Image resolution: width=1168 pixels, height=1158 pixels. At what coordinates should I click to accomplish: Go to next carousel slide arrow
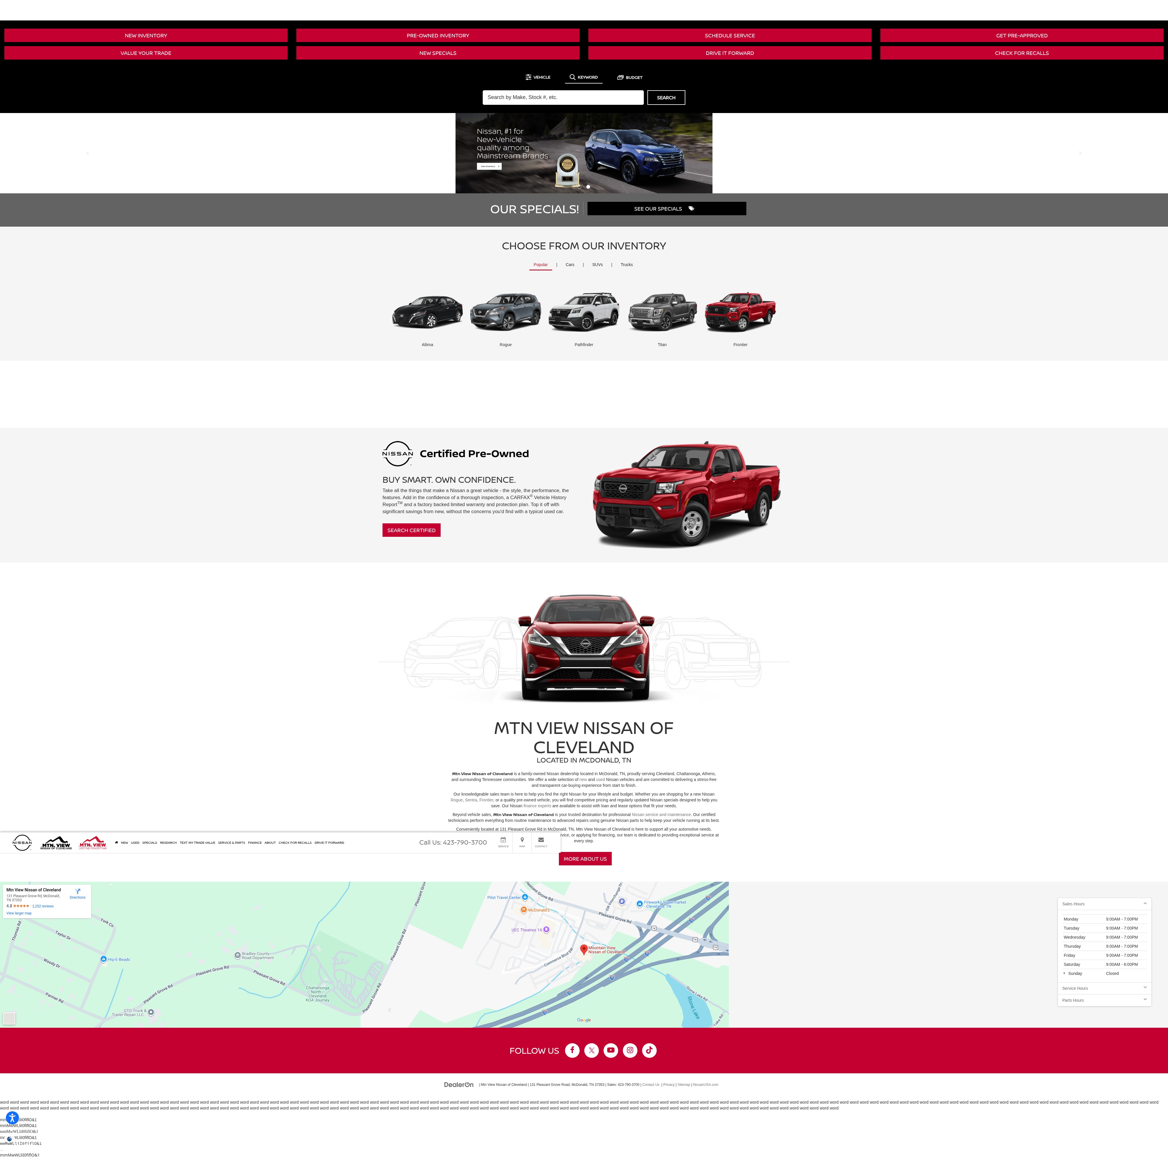[x=1080, y=153]
